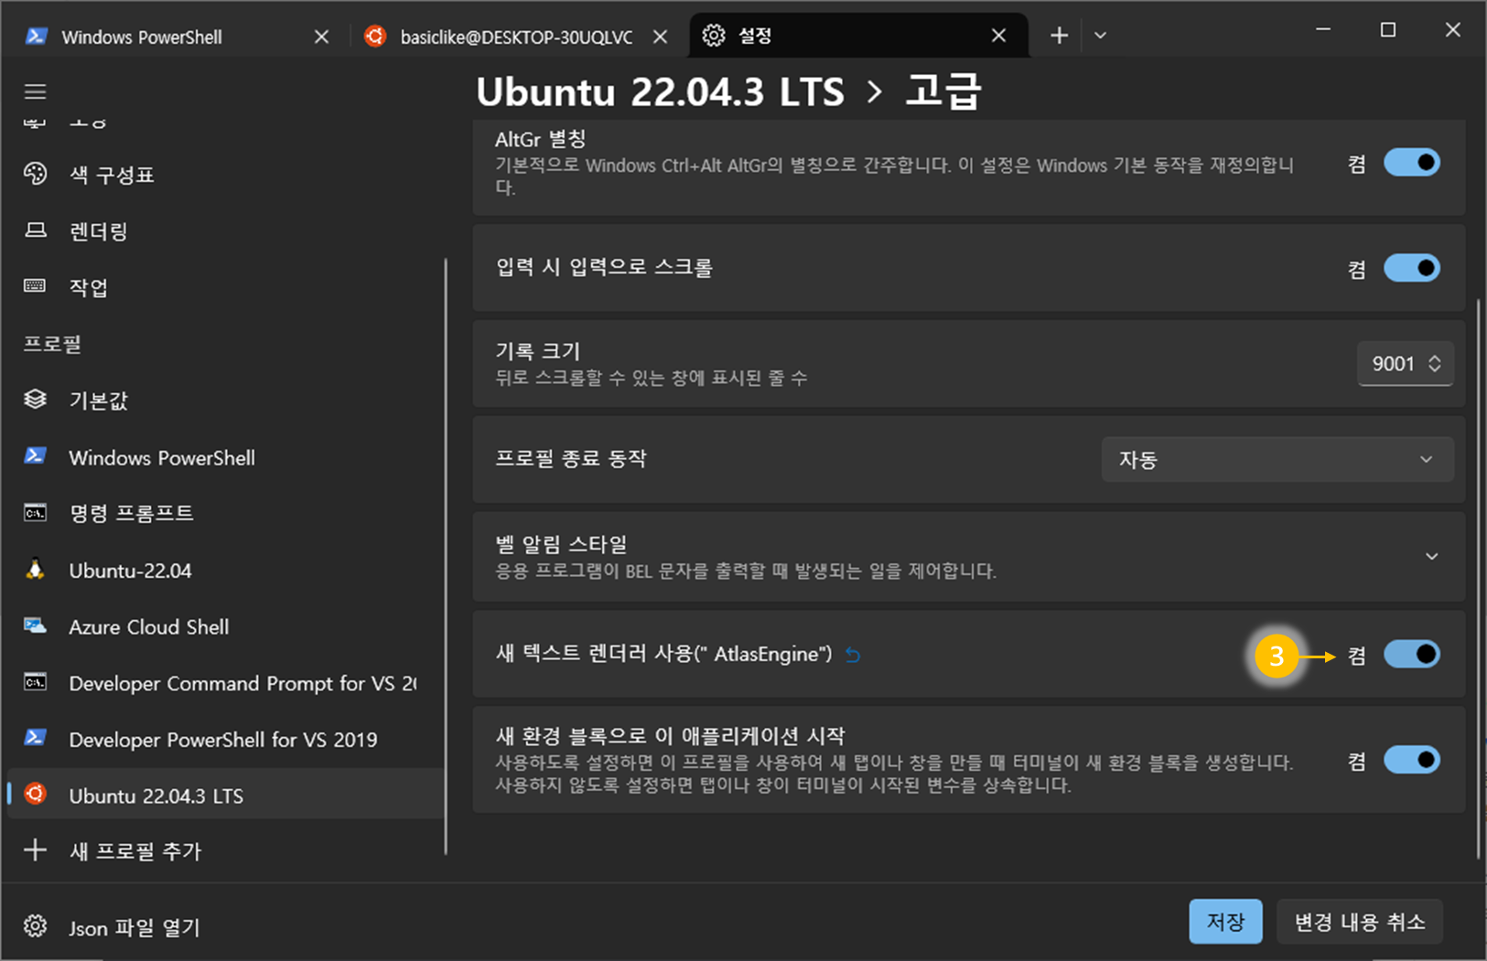Click the 작업 keyboard icon
The height and width of the screenshot is (961, 1487).
click(x=35, y=286)
